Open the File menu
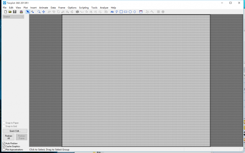Image resolution: width=245 pixels, height=153 pixels. pyautogui.click(x=5, y=8)
